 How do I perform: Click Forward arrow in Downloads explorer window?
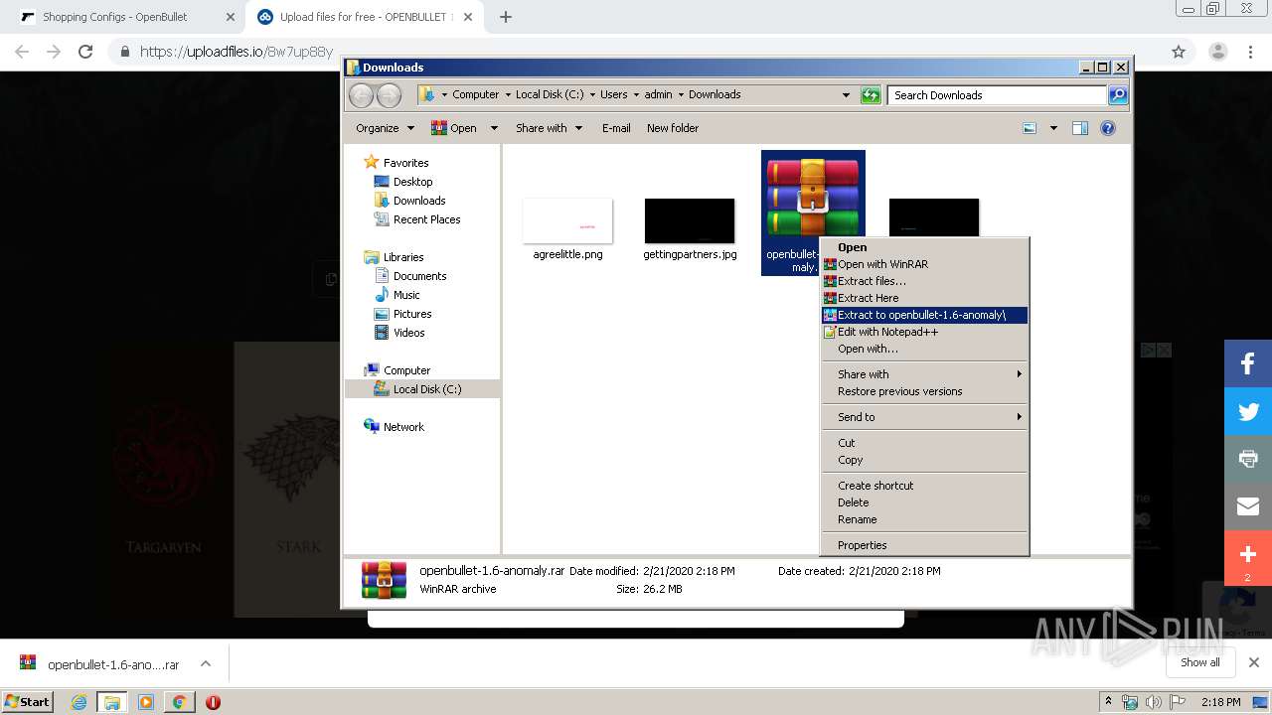pyautogui.click(x=390, y=95)
